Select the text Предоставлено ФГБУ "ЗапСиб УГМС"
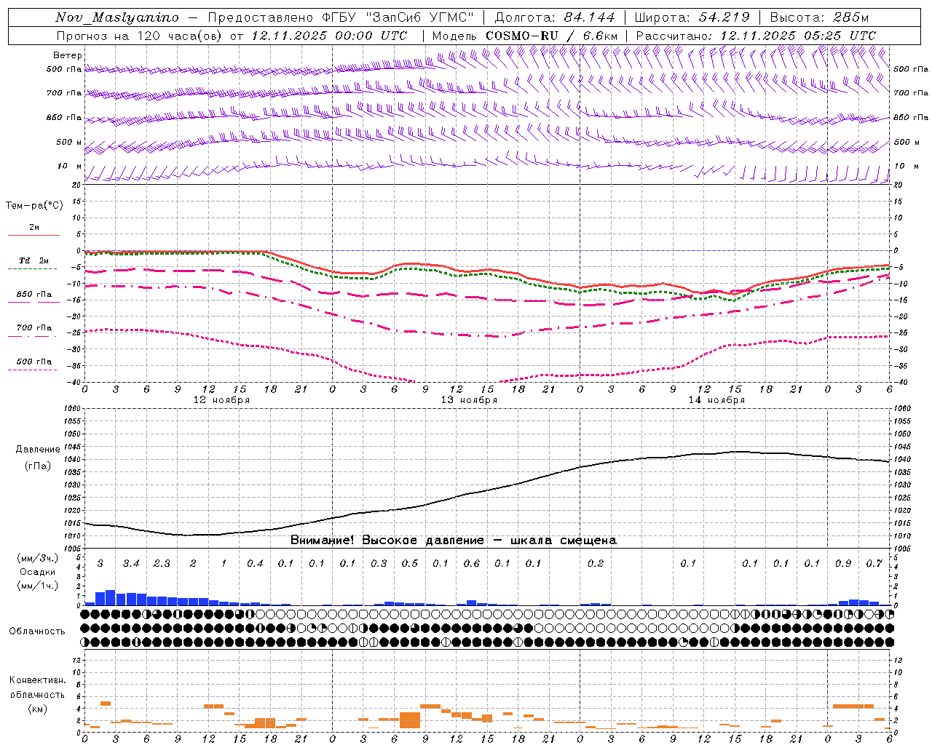This screenshot has height=745, width=932. (x=340, y=17)
